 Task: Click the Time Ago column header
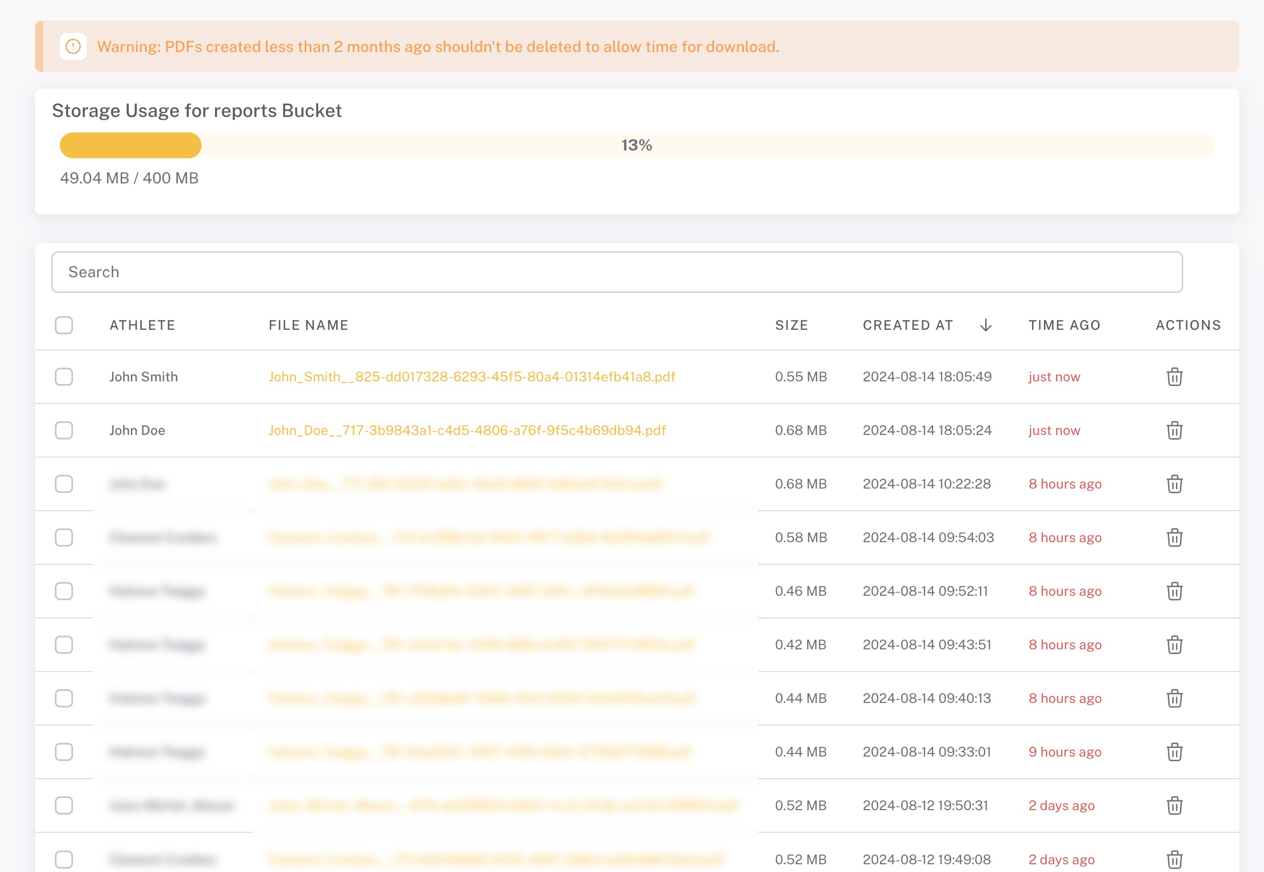[1064, 325]
